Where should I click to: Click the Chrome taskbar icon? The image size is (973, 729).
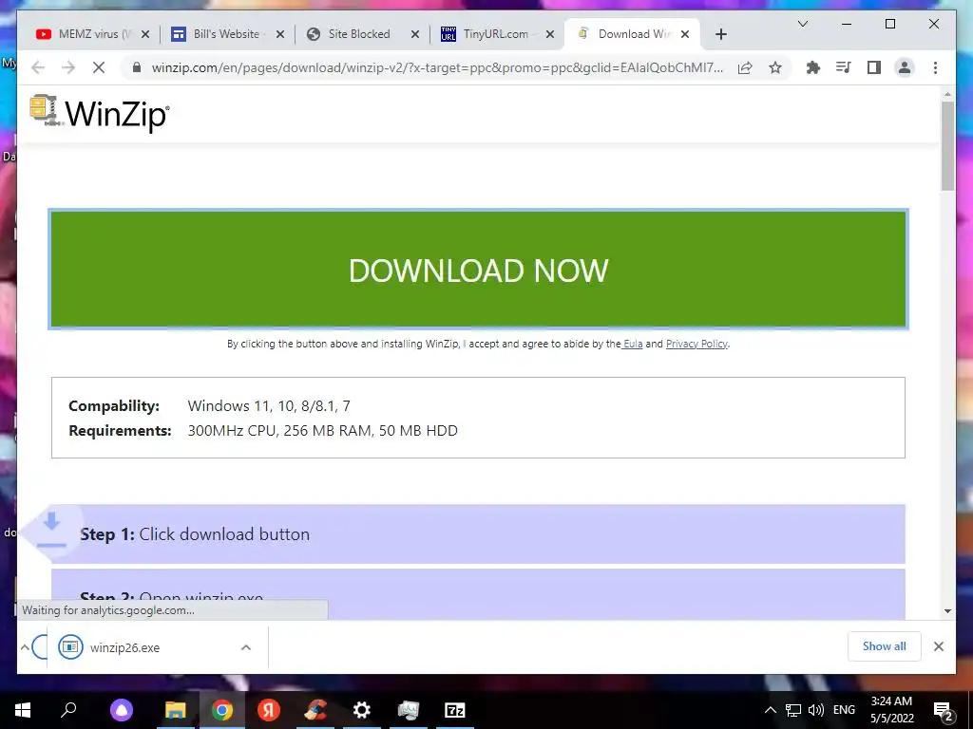[222, 710]
